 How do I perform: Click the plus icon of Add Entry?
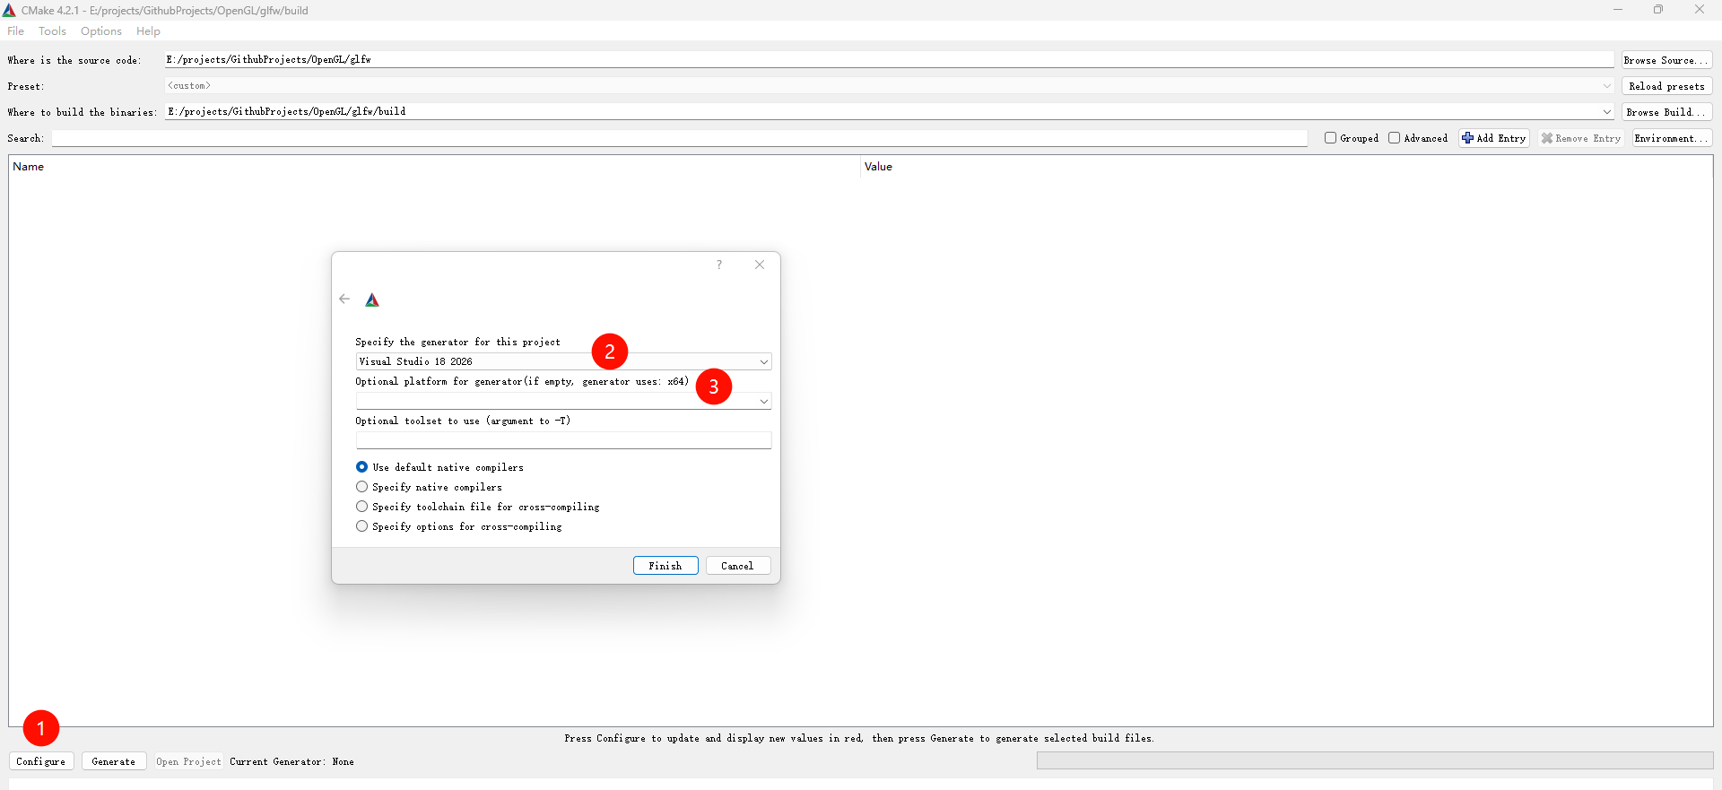[1467, 138]
